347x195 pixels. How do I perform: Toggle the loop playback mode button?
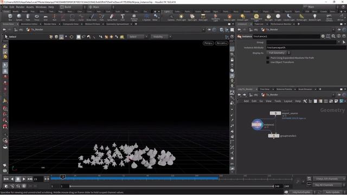point(18,186)
